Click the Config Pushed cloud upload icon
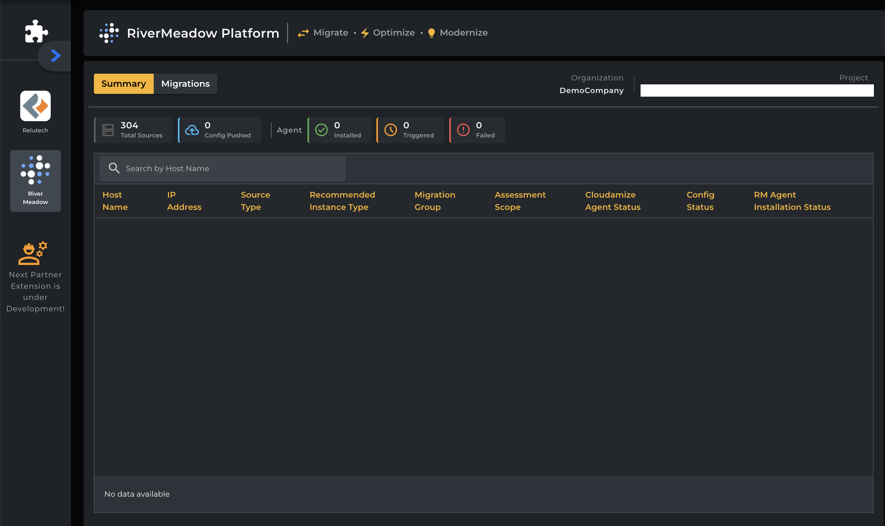The image size is (885, 526). pyautogui.click(x=192, y=130)
